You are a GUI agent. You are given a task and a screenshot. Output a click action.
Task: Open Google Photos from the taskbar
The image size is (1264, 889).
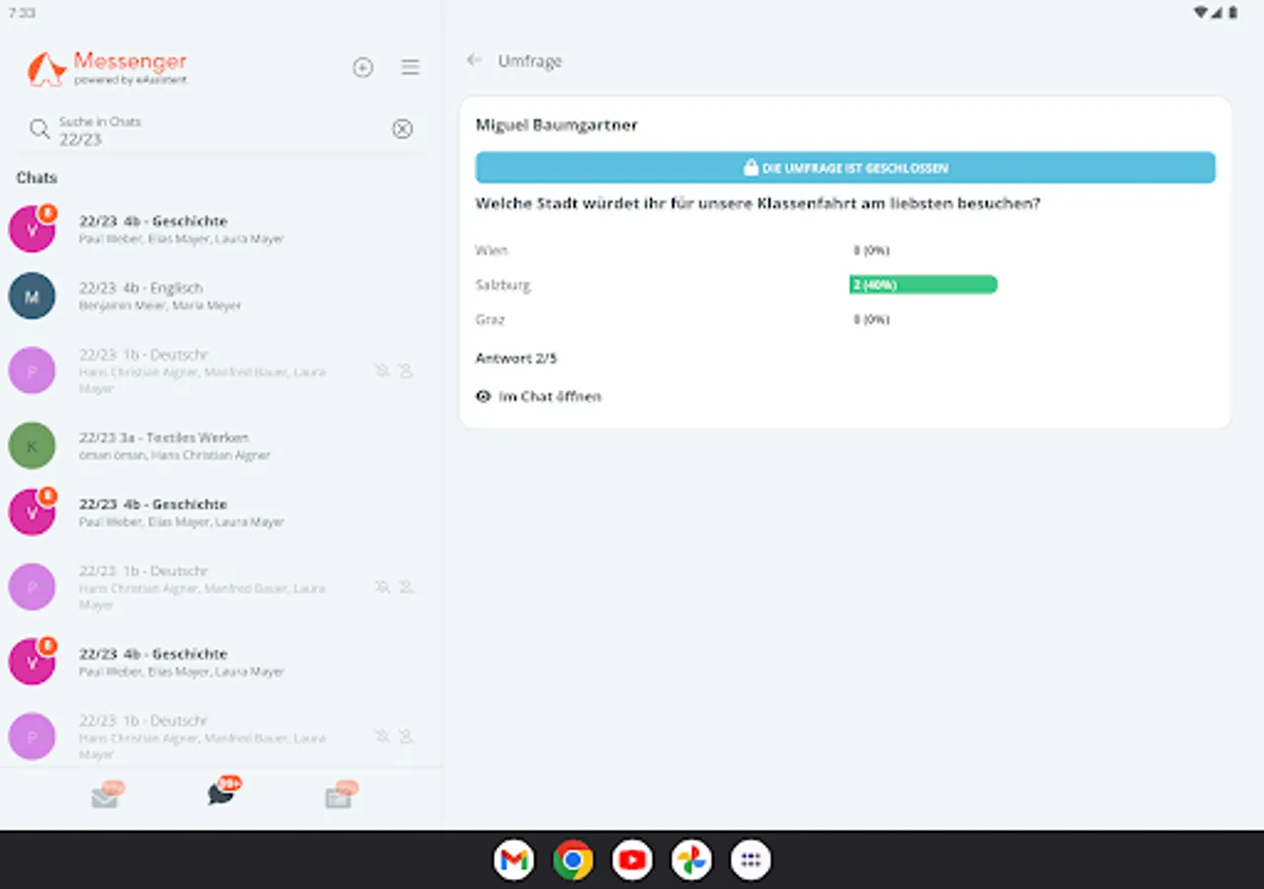691,860
